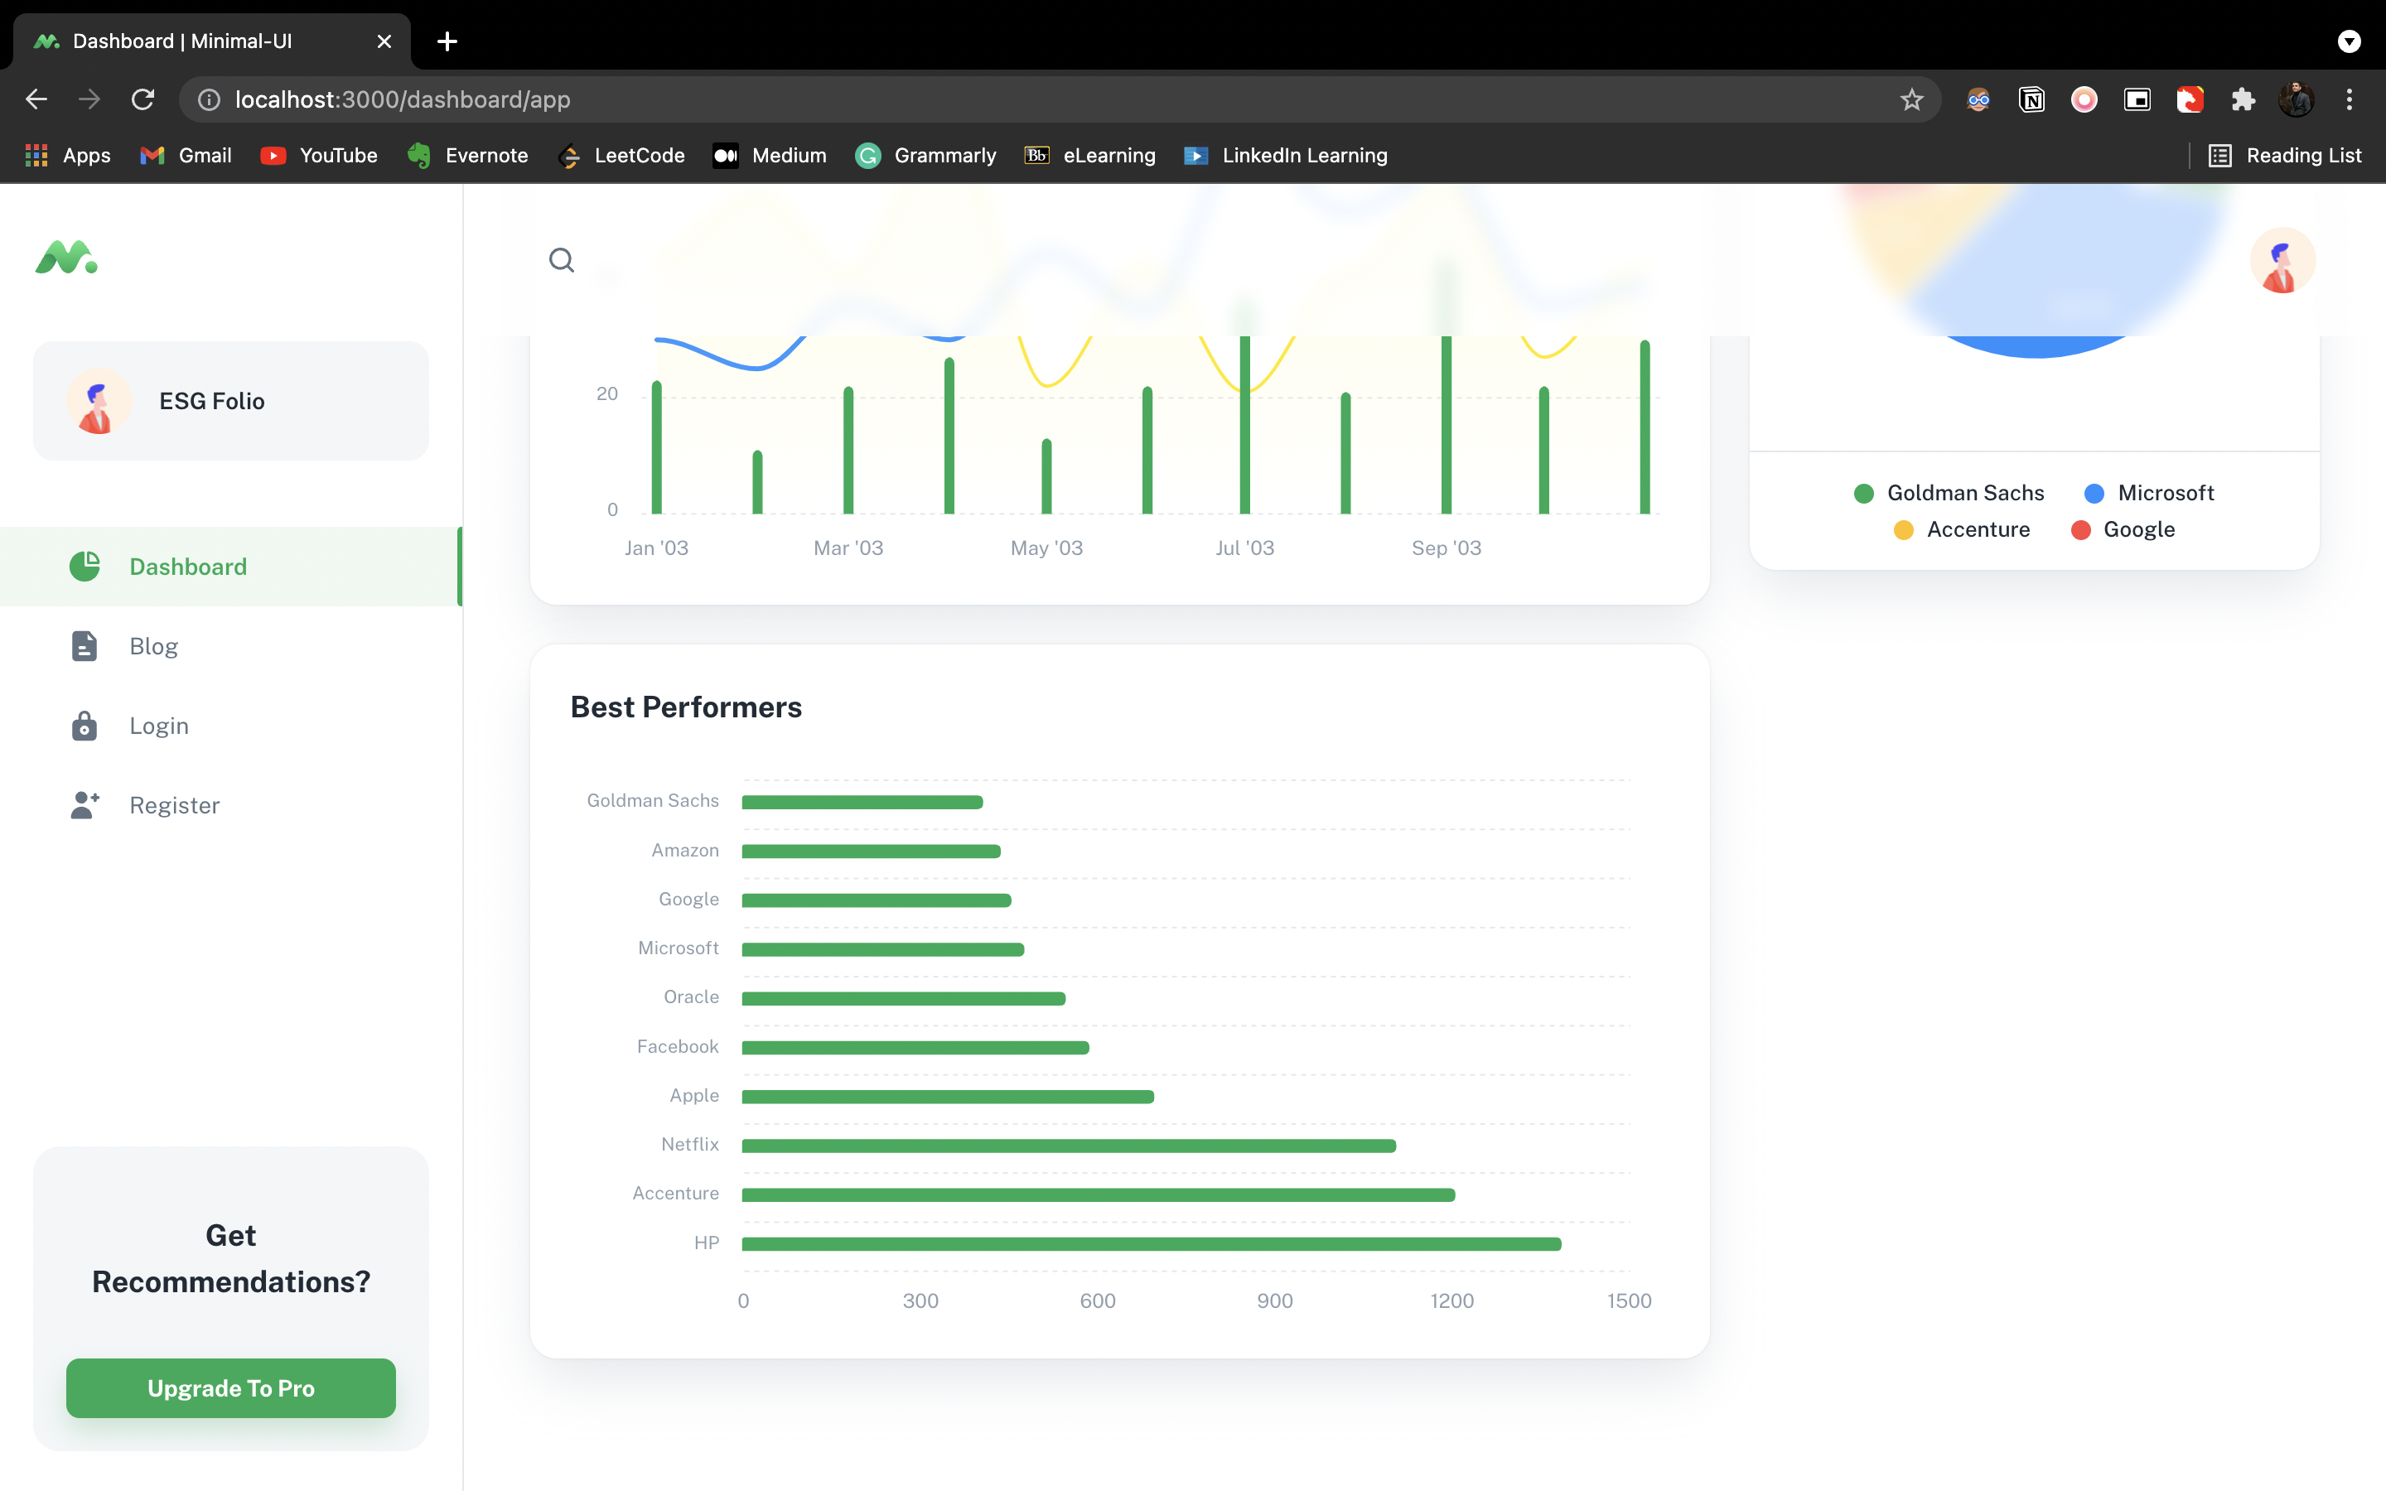Reload the page with refresh icon
Screen dimensions: 2386x1491
click(143, 99)
